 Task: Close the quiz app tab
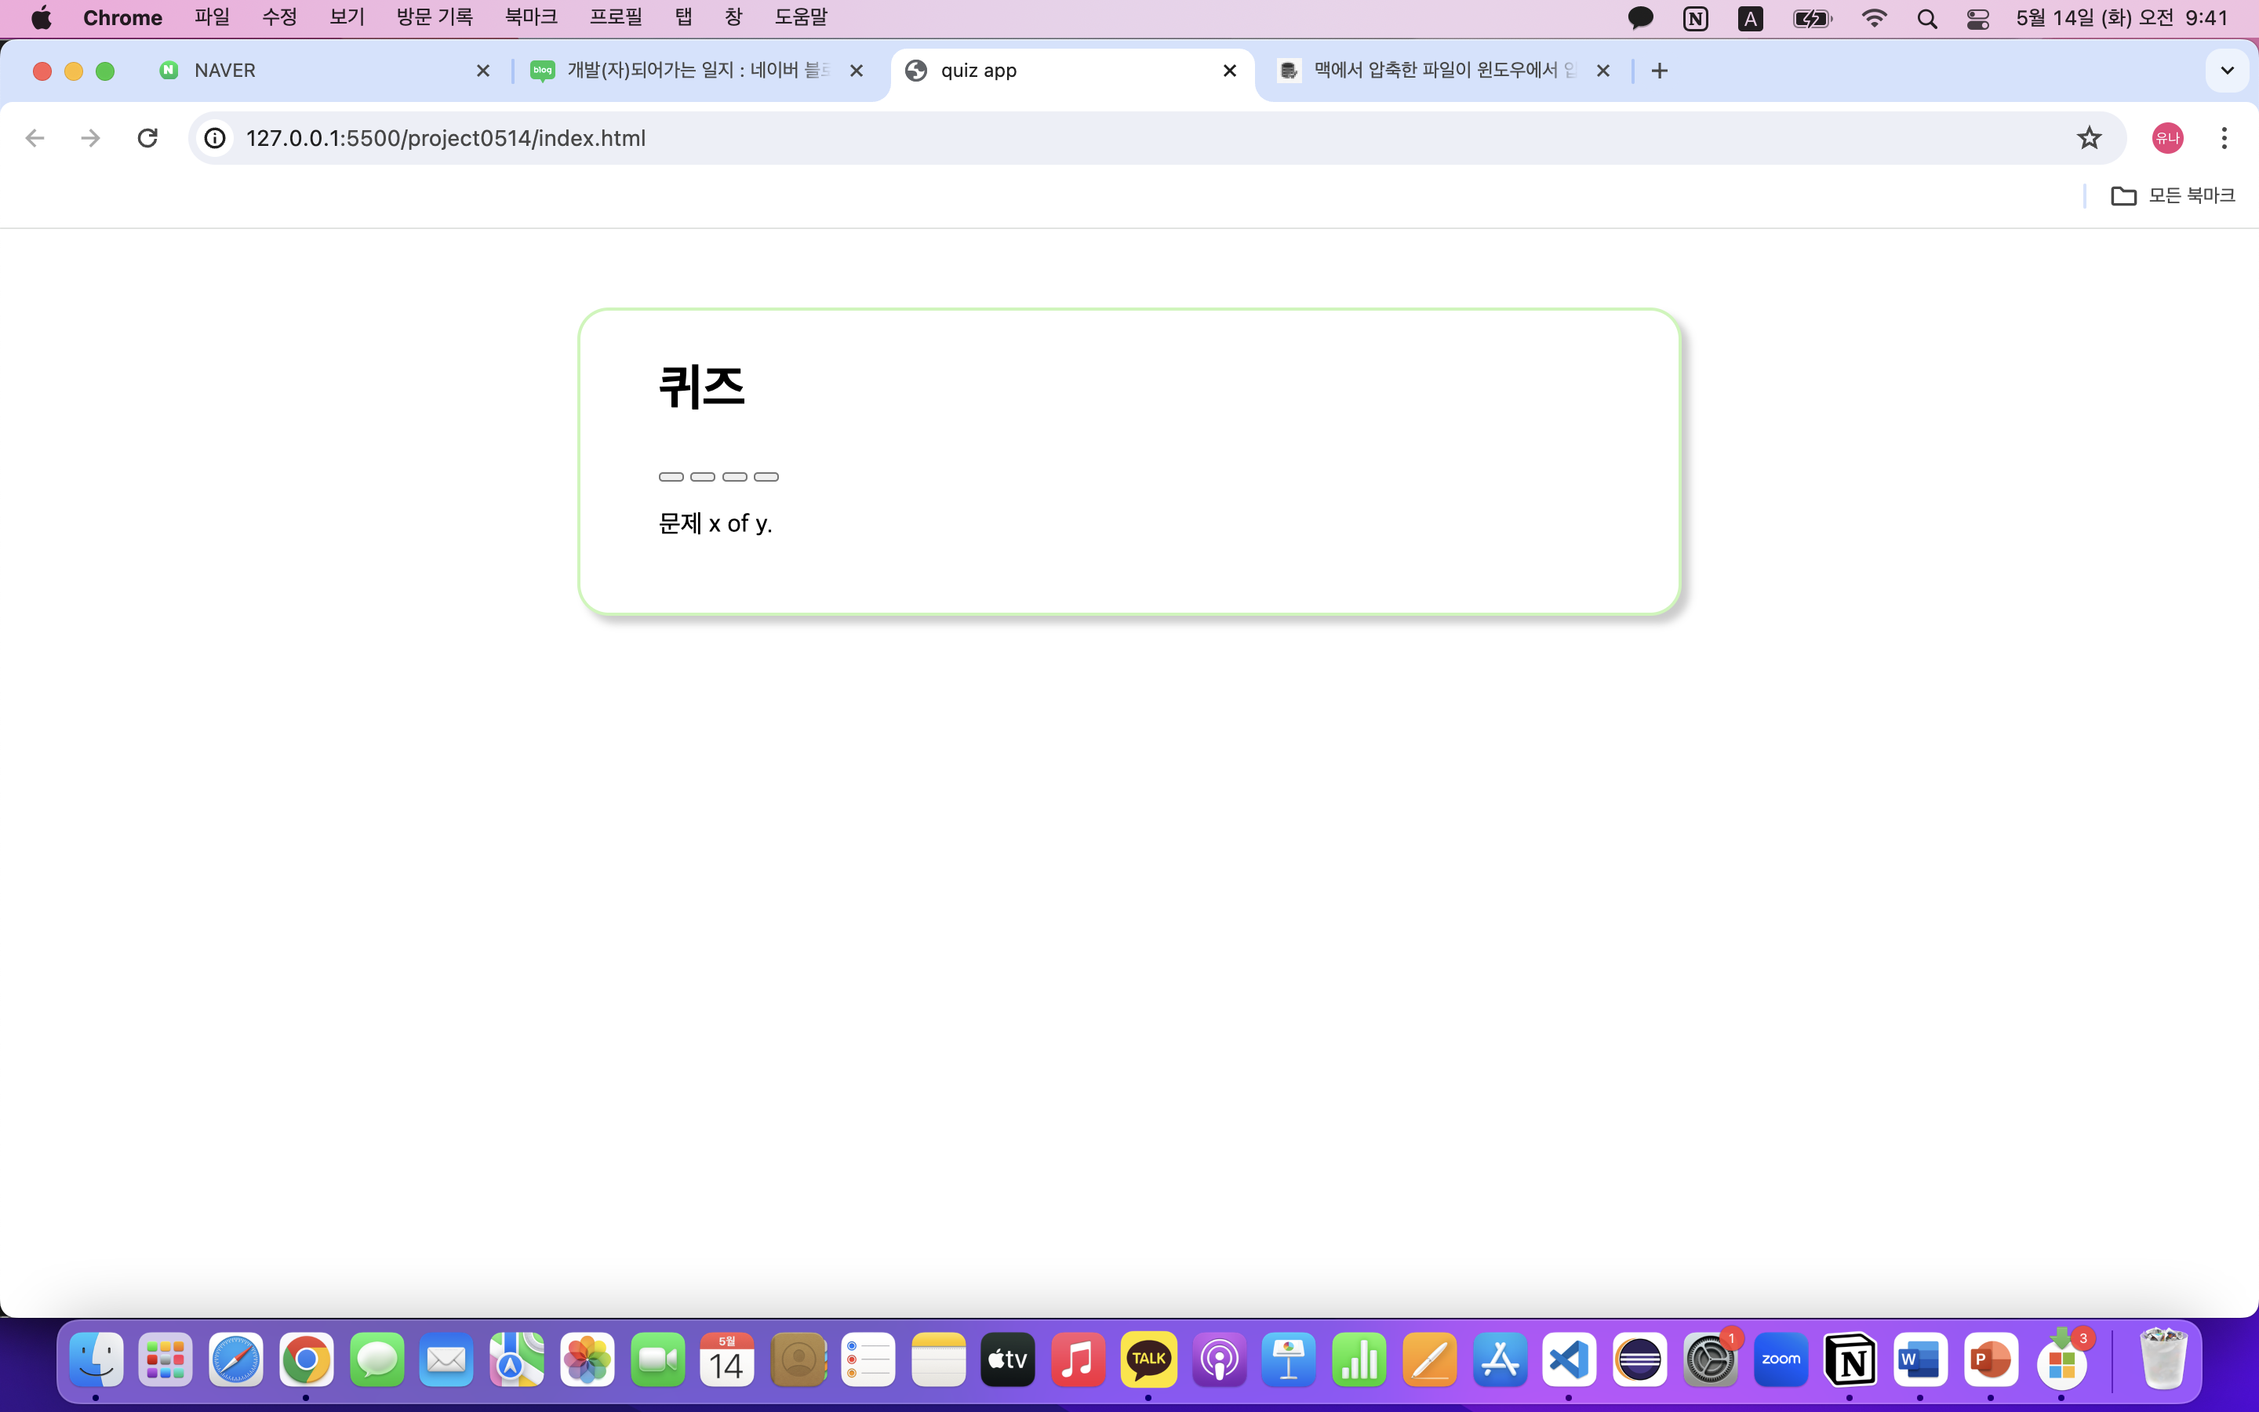click(x=1229, y=71)
